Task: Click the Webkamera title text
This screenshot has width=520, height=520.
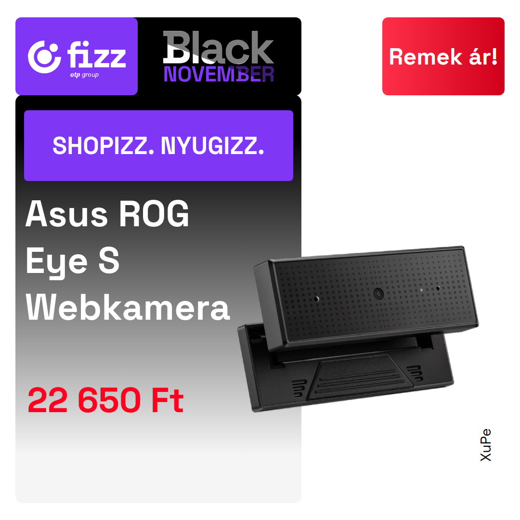Action: click(128, 308)
